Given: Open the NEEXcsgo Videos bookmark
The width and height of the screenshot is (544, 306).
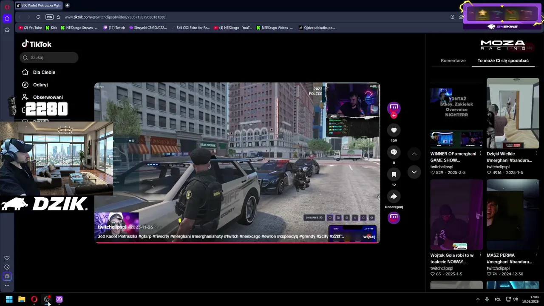Looking at the screenshot, I should tap(275, 28).
